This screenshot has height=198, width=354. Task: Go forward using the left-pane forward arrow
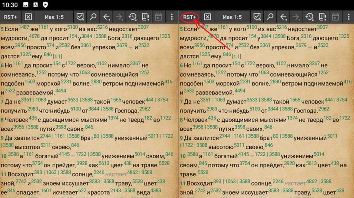[119, 17]
